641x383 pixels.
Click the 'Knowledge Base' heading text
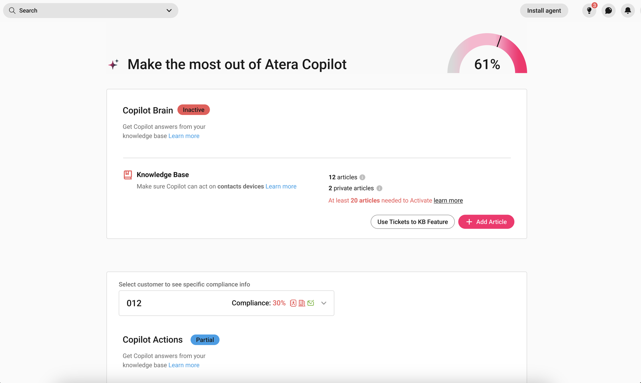pyautogui.click(x=163, y=175)
